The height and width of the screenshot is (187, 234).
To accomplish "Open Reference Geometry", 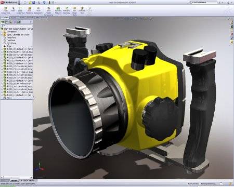I will coord(67,10).
